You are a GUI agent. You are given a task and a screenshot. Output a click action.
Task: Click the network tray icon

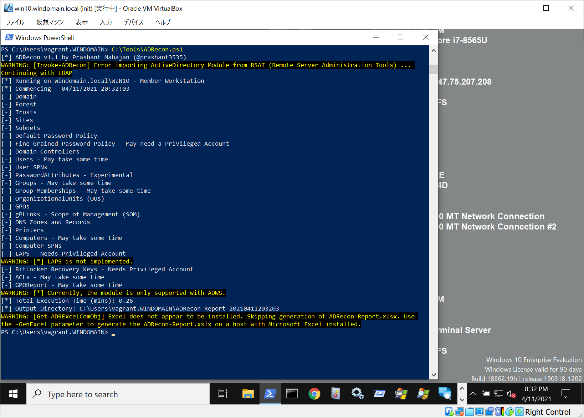tap(499, 394)
